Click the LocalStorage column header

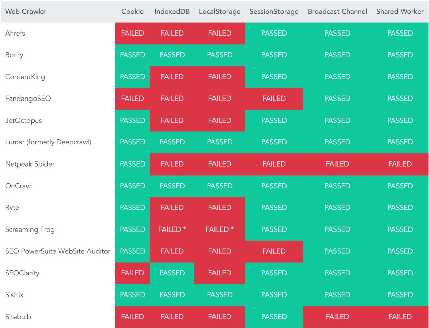pos(220,11)
